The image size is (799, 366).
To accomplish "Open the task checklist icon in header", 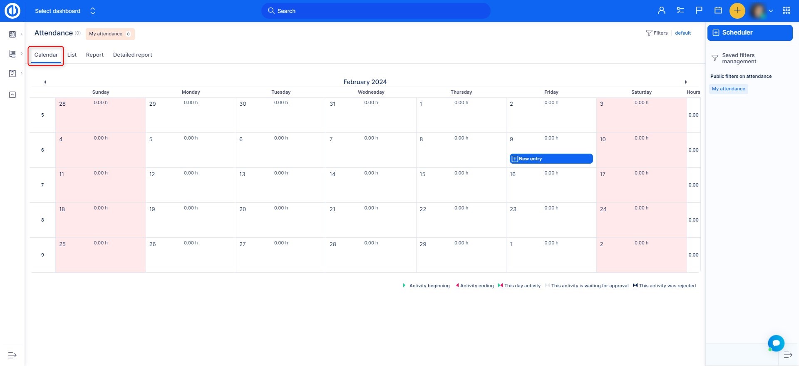I will pos(680,11).
